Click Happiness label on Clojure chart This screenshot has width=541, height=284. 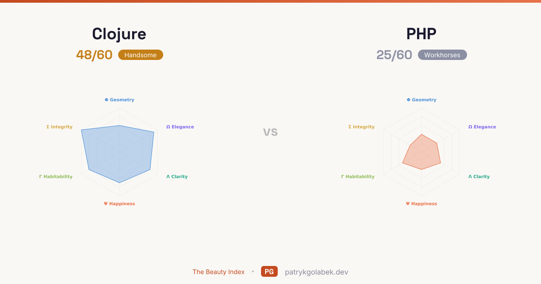tap(119, 204)
